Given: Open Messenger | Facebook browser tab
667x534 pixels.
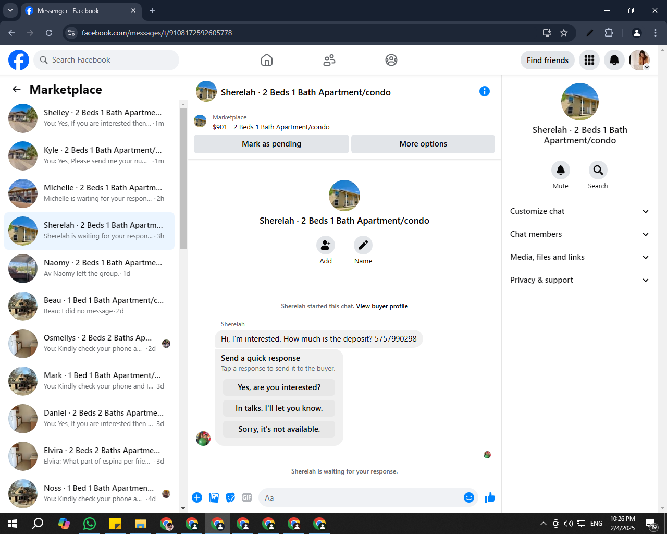Looking at the screenshot, I should click(81, 10).
